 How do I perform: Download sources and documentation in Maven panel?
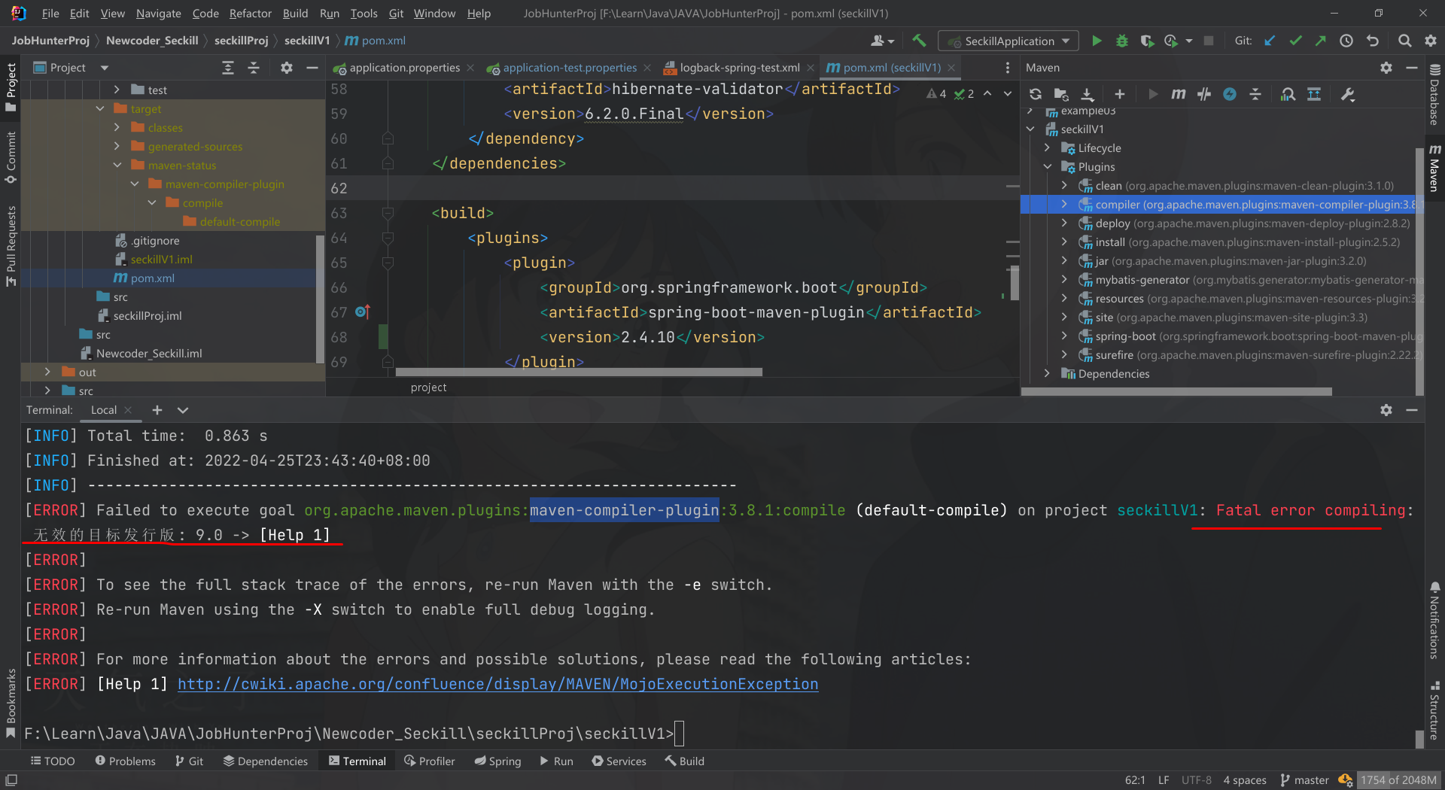[x=1088, y=94]
